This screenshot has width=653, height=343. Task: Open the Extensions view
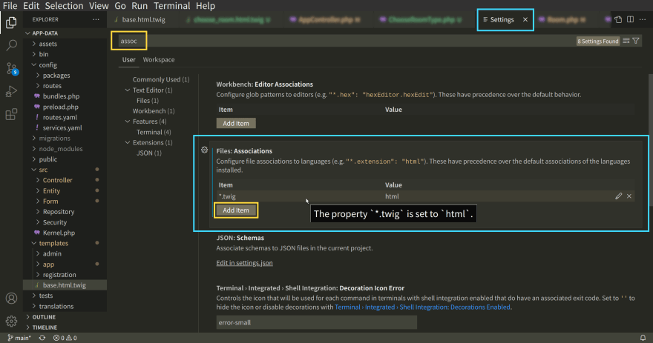tap(11, 114)
